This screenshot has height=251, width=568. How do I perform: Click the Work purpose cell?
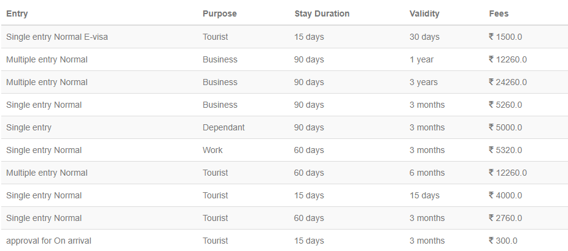tap(212, 150)
